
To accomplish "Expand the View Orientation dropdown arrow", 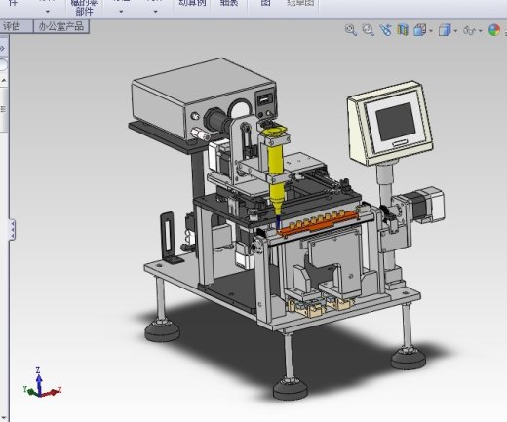I will 431,31.
